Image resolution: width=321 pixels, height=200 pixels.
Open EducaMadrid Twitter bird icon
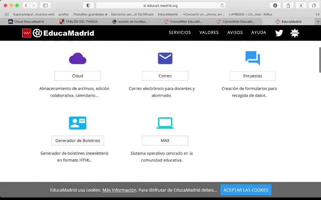279,33
